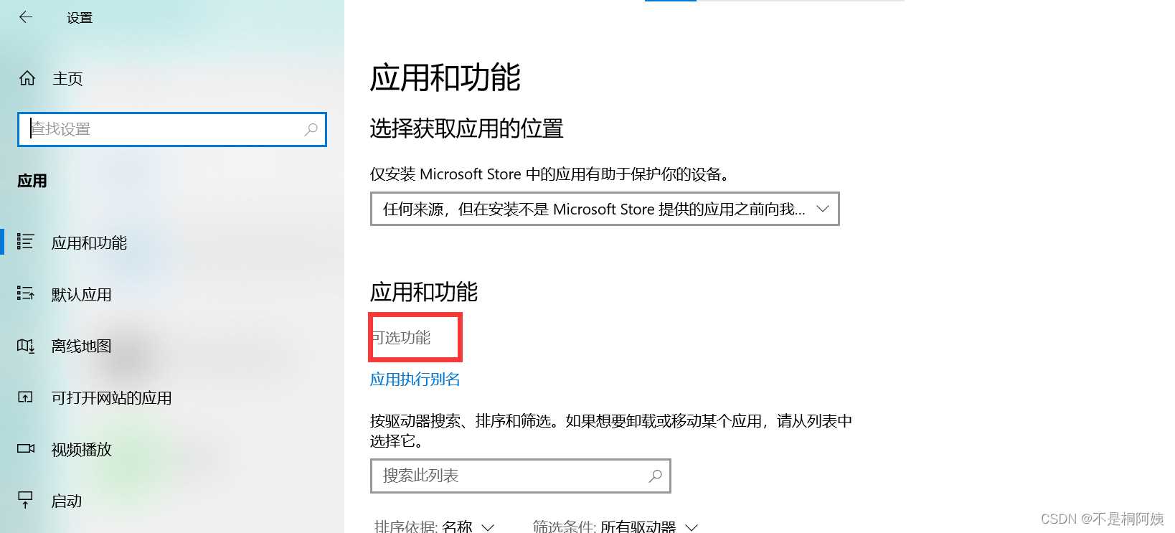This screenshot has height=533, width=1175.
Task: Click the magnifier in Find a setting box
Action: pyautogui.click(x=311, y=129)
